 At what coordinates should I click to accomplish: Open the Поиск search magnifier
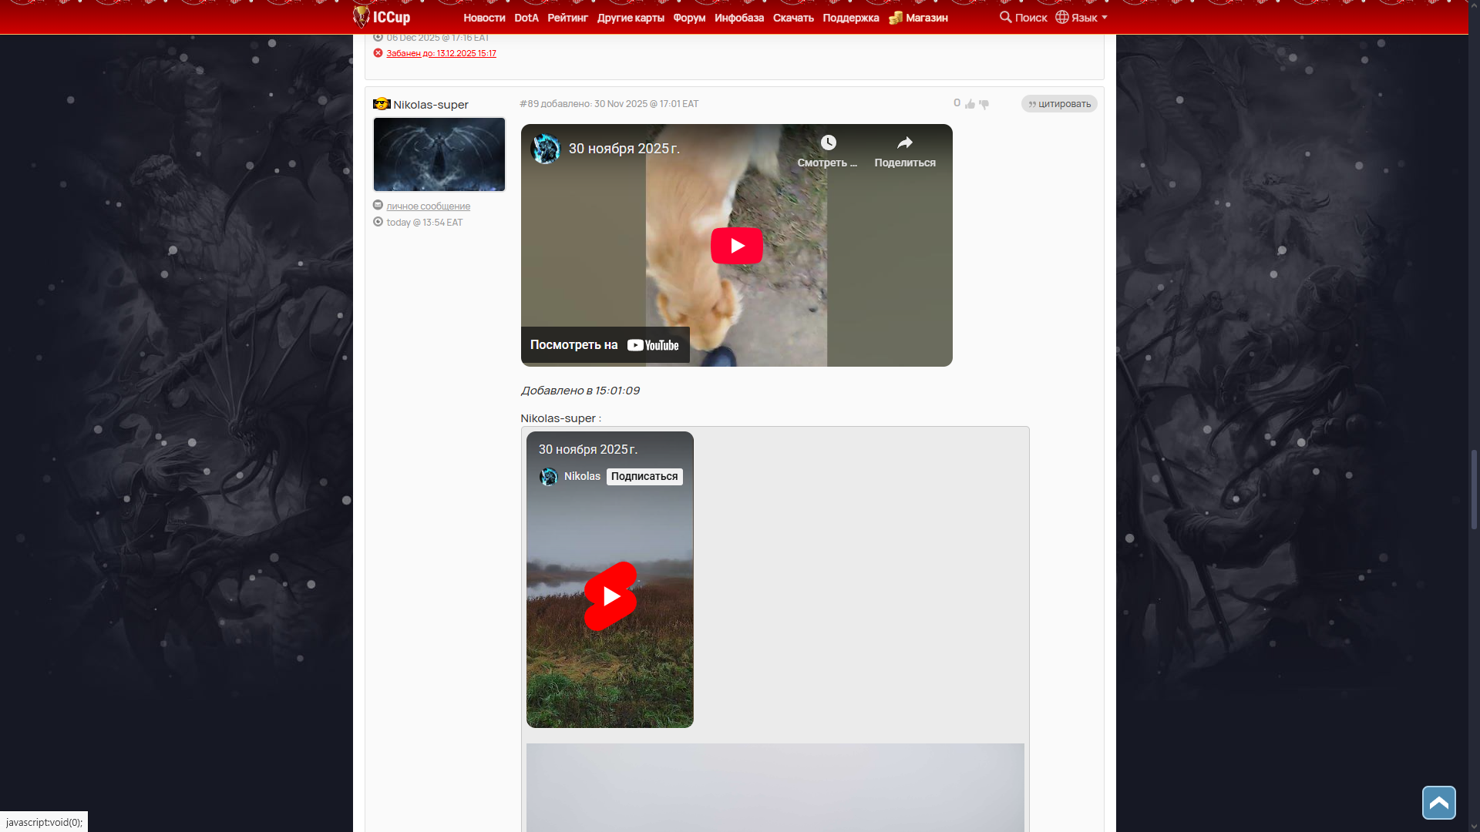point(1005,17)
